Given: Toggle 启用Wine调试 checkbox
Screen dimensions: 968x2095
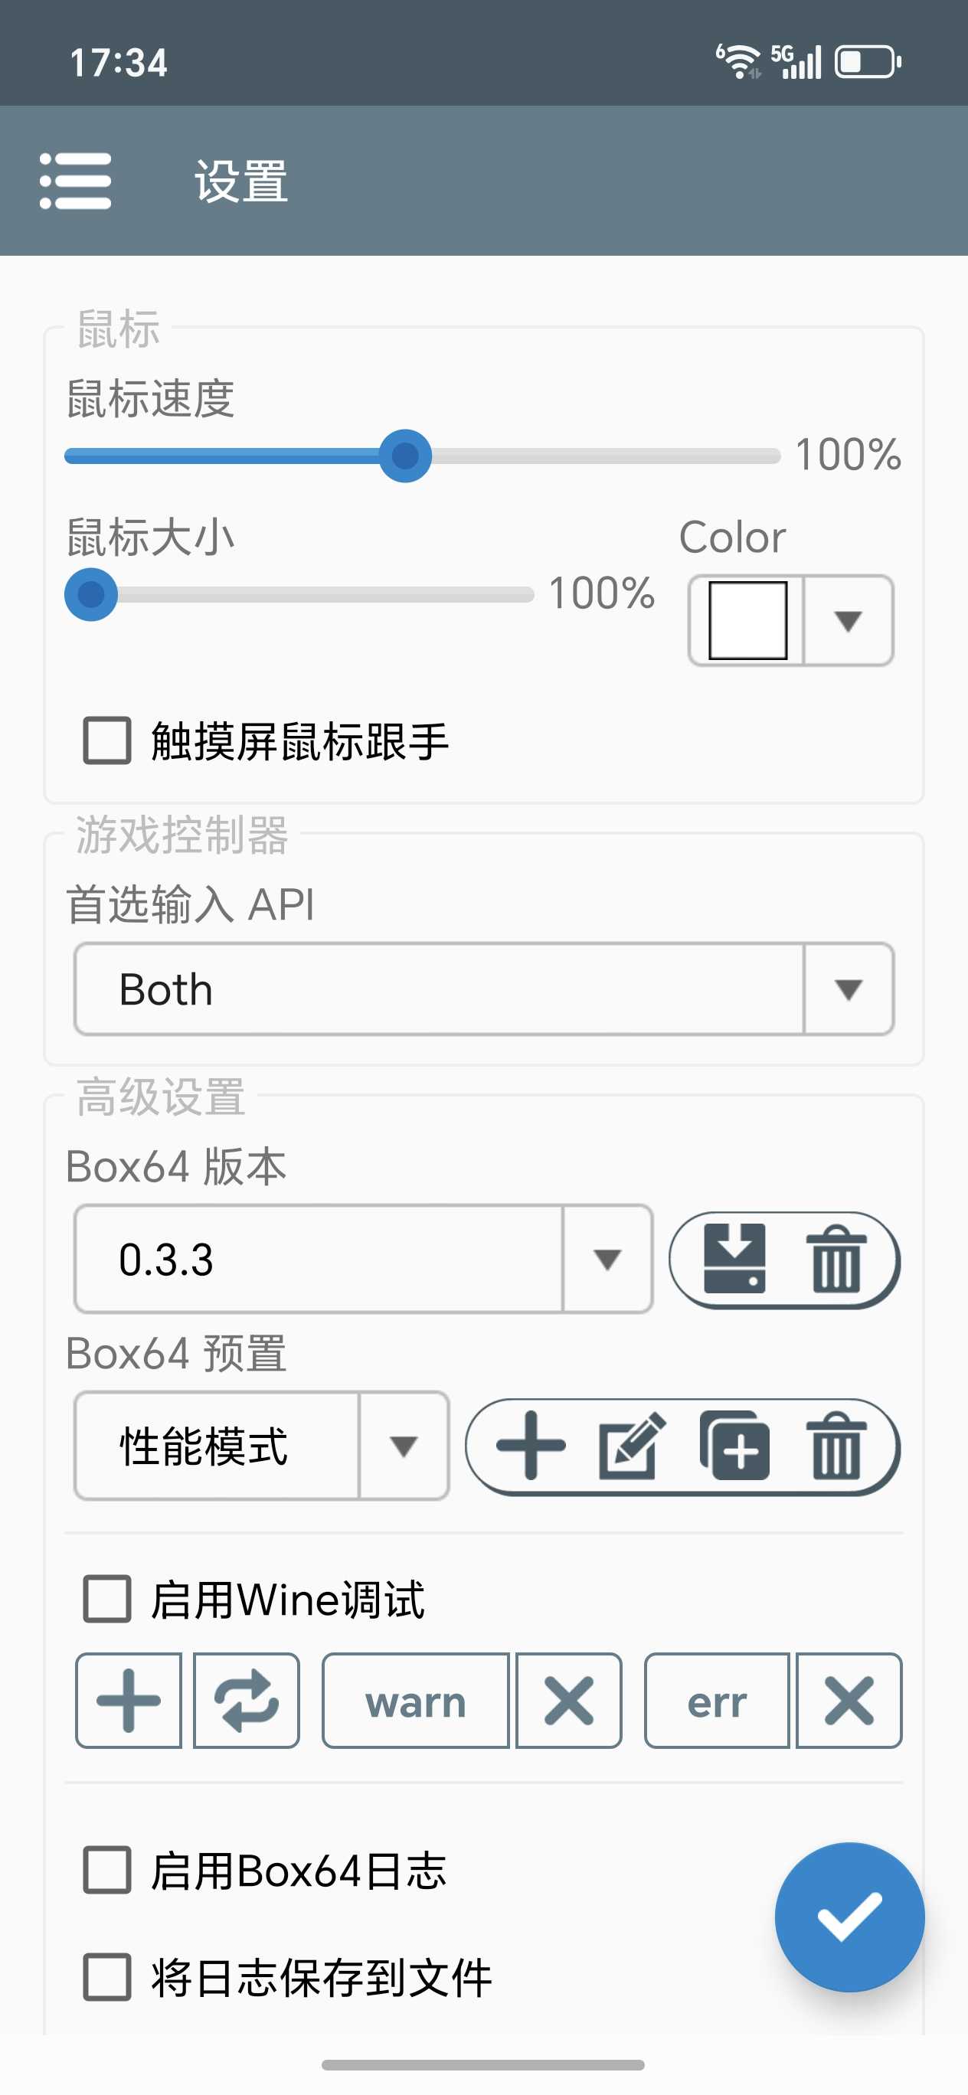Looking at the screenshot, I should [107, 1598].
